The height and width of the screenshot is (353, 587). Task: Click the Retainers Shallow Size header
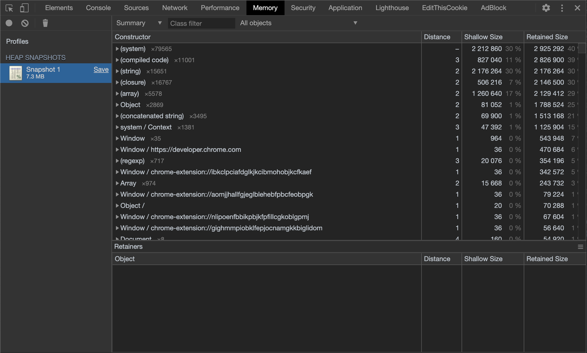click(x=493, y=259)
